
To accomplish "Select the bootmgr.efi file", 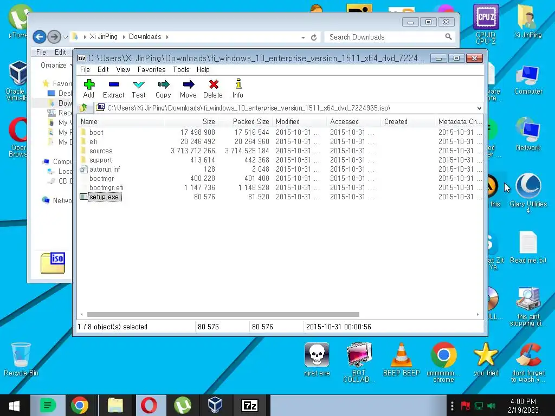I will pos(106,187).
